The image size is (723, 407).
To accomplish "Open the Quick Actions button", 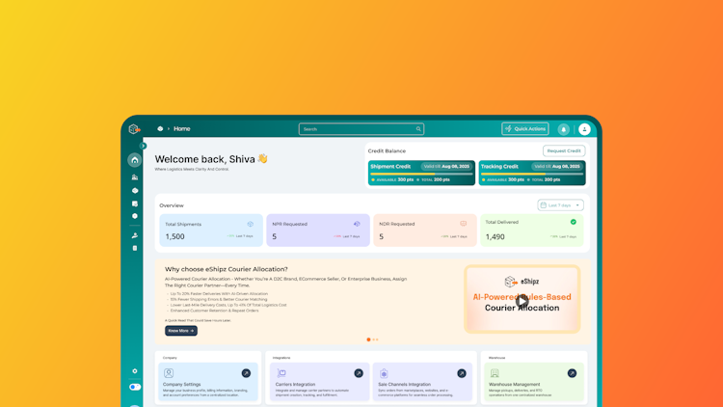I will (x=524, y=128).
